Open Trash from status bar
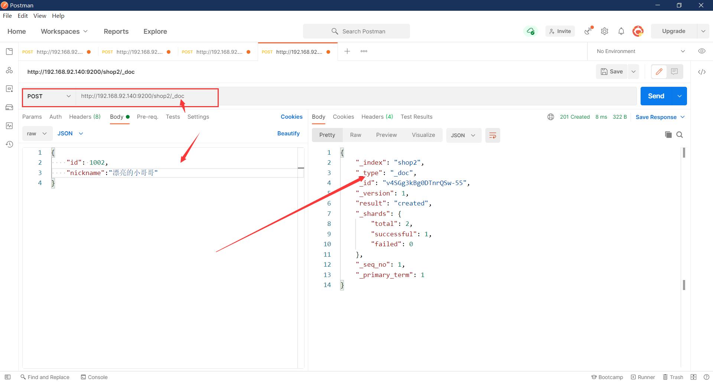Viewport: 713px width, 382px height. coord(673,377)
